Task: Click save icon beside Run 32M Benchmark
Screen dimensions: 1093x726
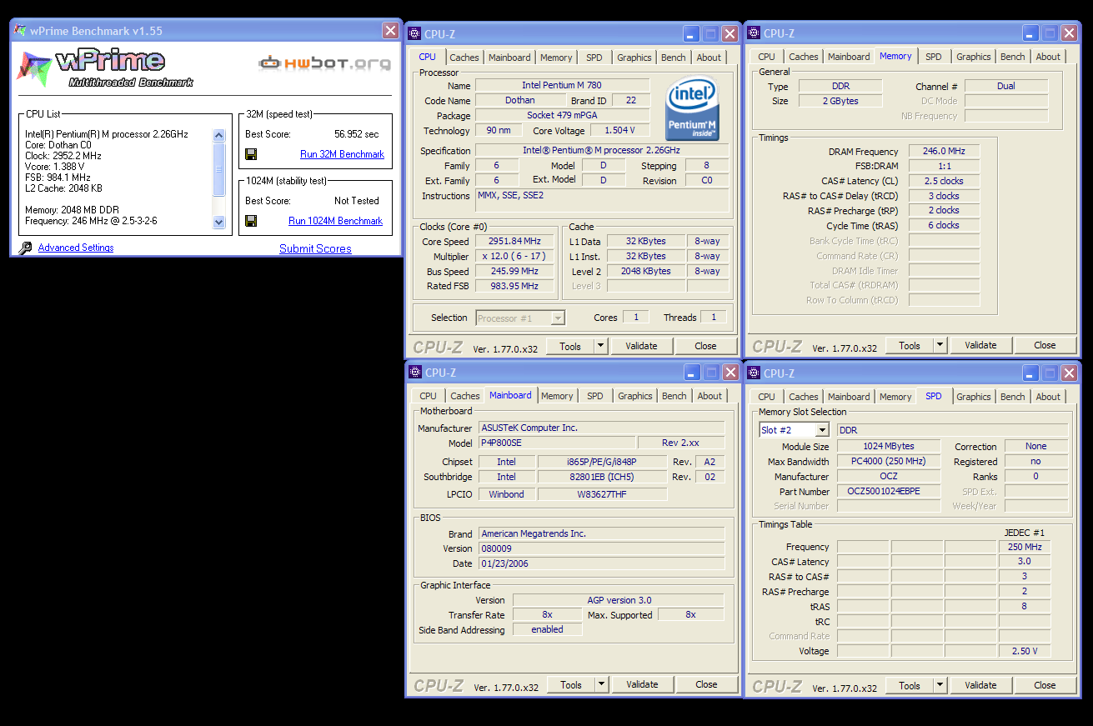Action: (x=251, y=154)
